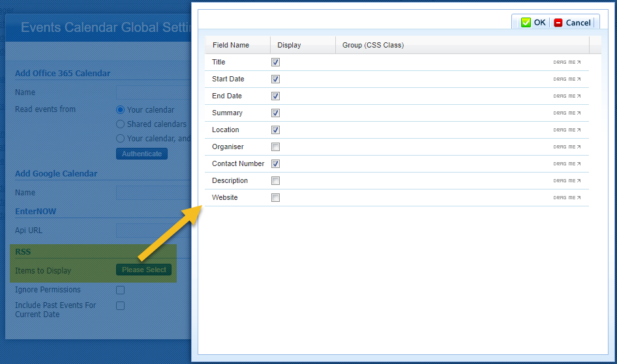This screenshot has height=364, width=617.
Task: Click the Title row drag handle
Action: 567,62
